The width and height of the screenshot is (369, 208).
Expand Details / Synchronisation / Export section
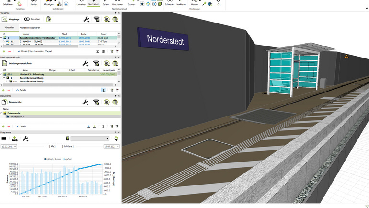[35, 51]
